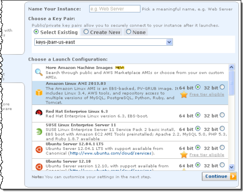Screen dimensions: 243x192
Task: Click the Ubuntu Server 12.04.1 LTS logo icon
Action: tap(39, 149)
